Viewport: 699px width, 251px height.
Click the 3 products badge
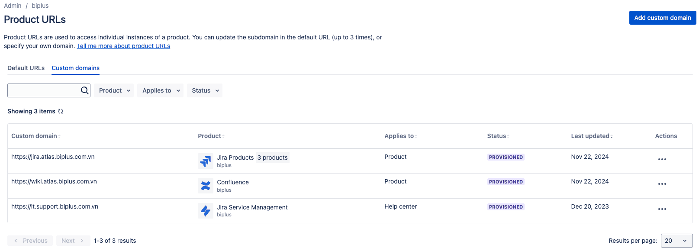pyautogui.click(x=273, y=158)
